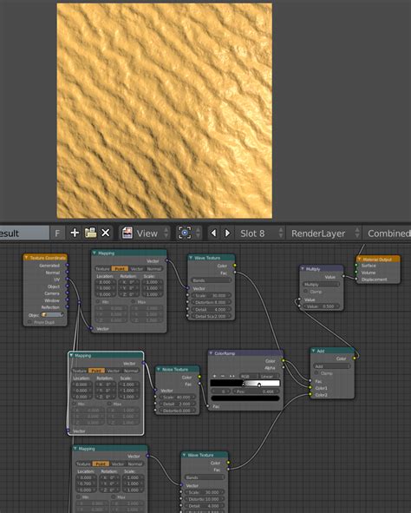
Task: Collapse the Noise Texture node
Action: (x=159, y=369)
